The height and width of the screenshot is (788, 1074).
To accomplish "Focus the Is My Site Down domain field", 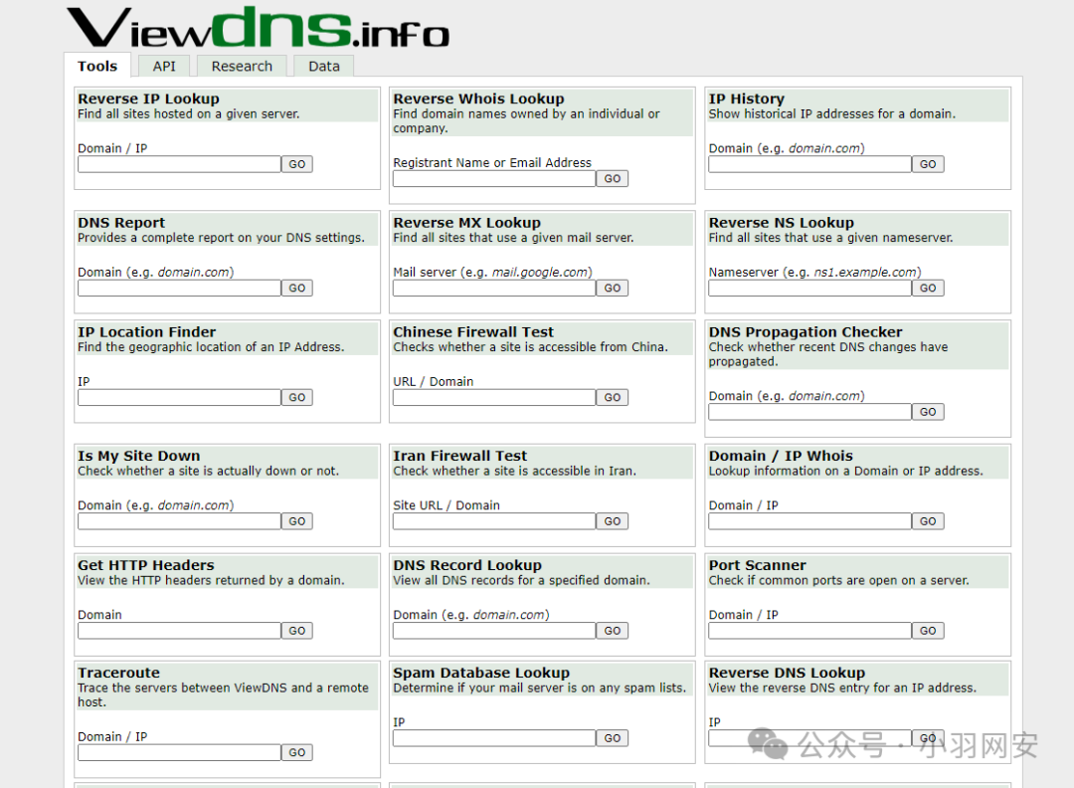I will point(179,521).
